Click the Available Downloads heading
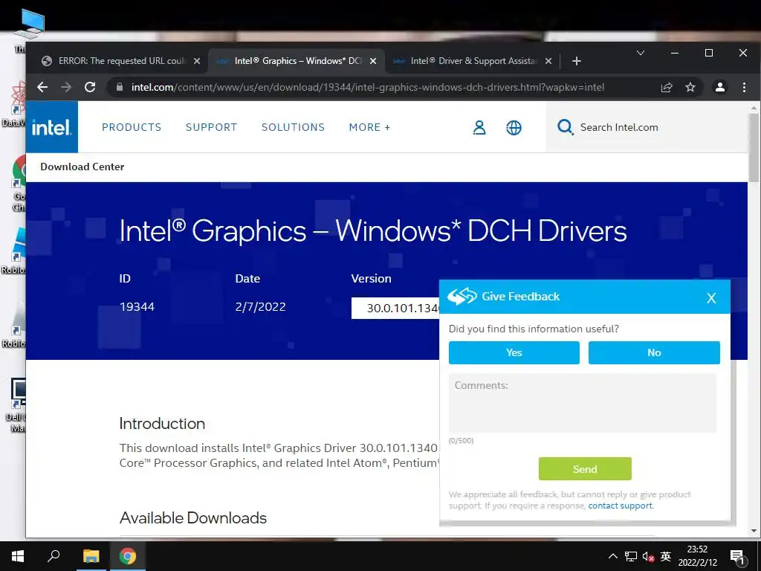761x571 pixels. (x=193, y=517)
